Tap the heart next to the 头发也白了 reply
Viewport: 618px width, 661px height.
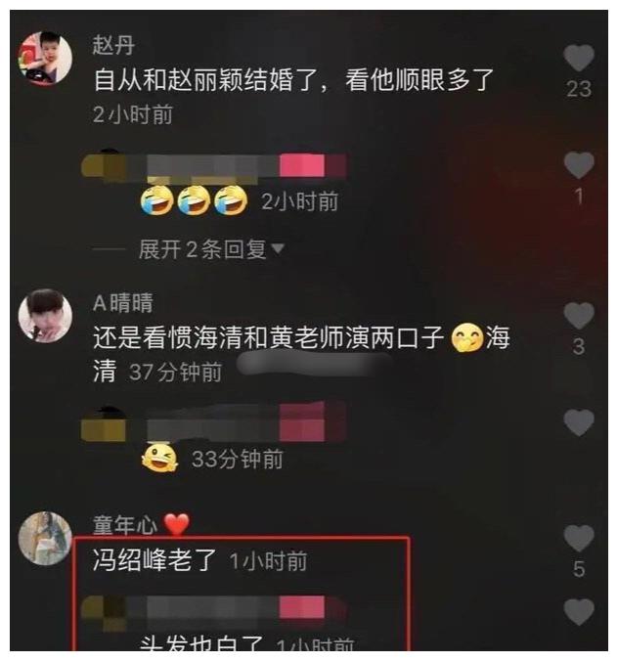pyautogui.click(x=579, y=612)
